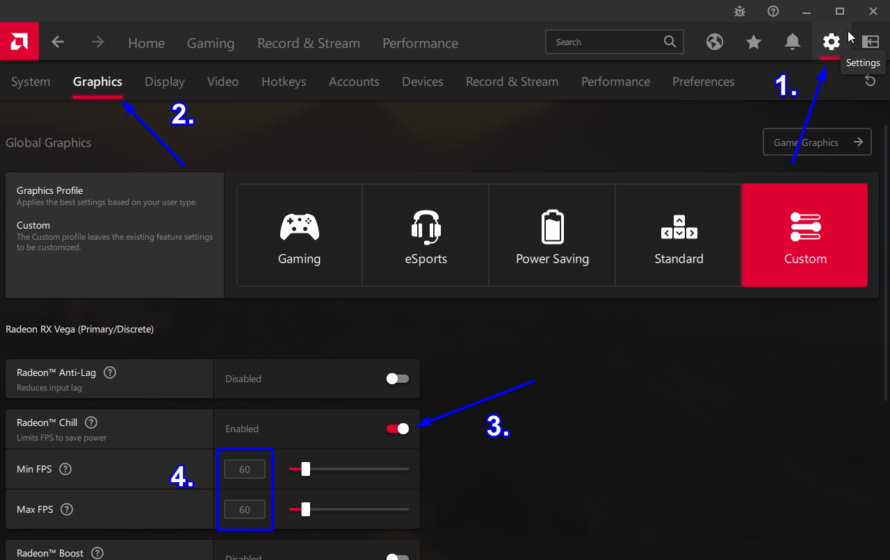
Task: Click the Max FPS value field
Action: click(245, 509)
